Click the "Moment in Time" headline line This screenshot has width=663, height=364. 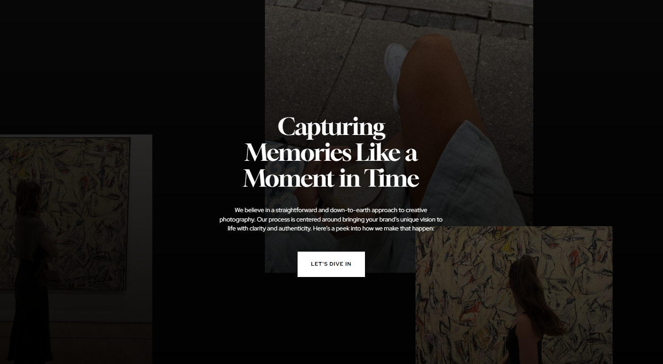pyautogui.click(x=331, y=179)
